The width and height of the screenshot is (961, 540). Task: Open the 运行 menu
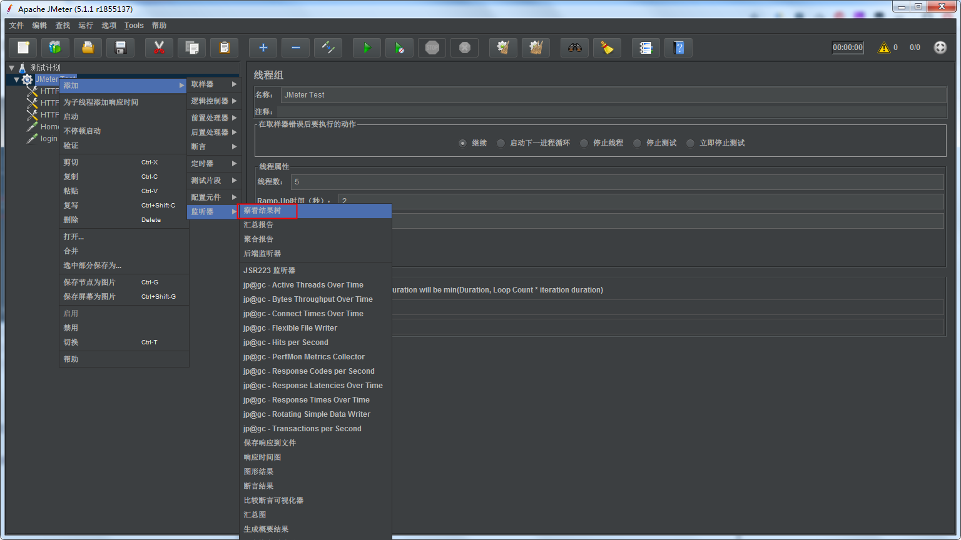coord(86,26)
